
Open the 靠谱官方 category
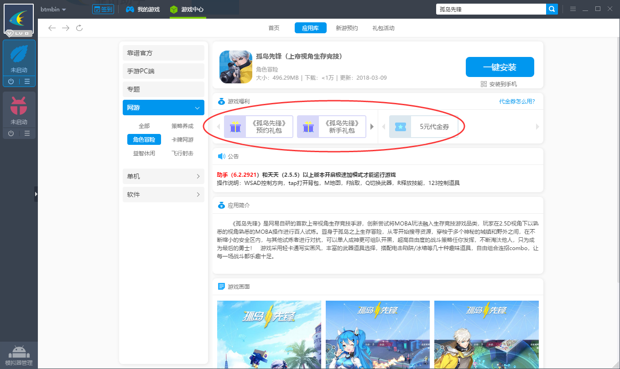163,53
